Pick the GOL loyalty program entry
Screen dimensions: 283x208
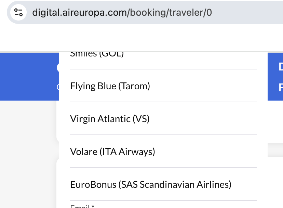click(x=97, y=54)
